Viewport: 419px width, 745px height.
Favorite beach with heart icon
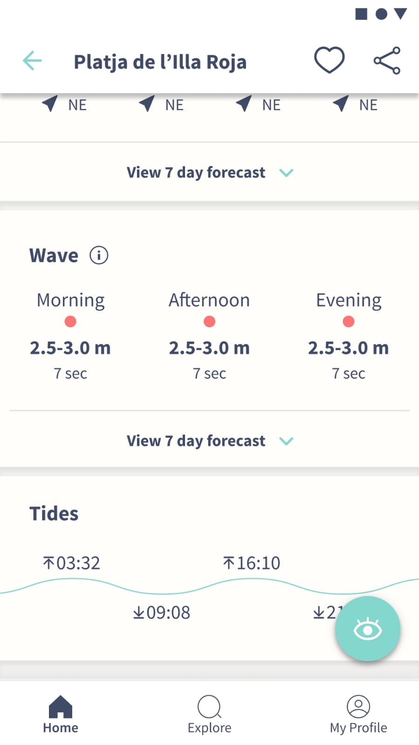click(329, 60)
